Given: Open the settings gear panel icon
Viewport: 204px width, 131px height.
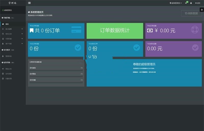Looking at the screenshot, I should (x=202, y=10).
